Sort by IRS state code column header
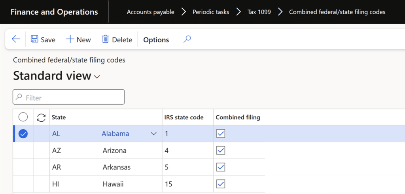This screenshot has width=405, height=194. 184,117
